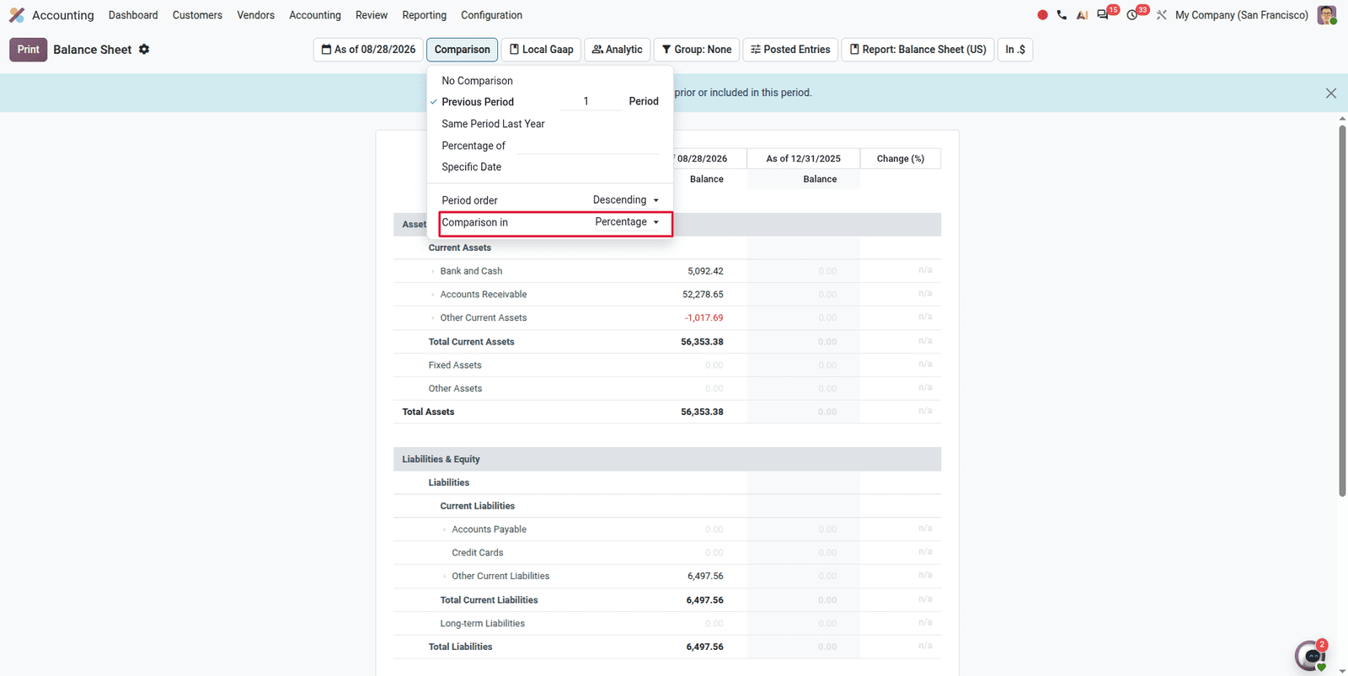Open the Period order Descending dropdown

pyautogui.click(x=626, y=200)
